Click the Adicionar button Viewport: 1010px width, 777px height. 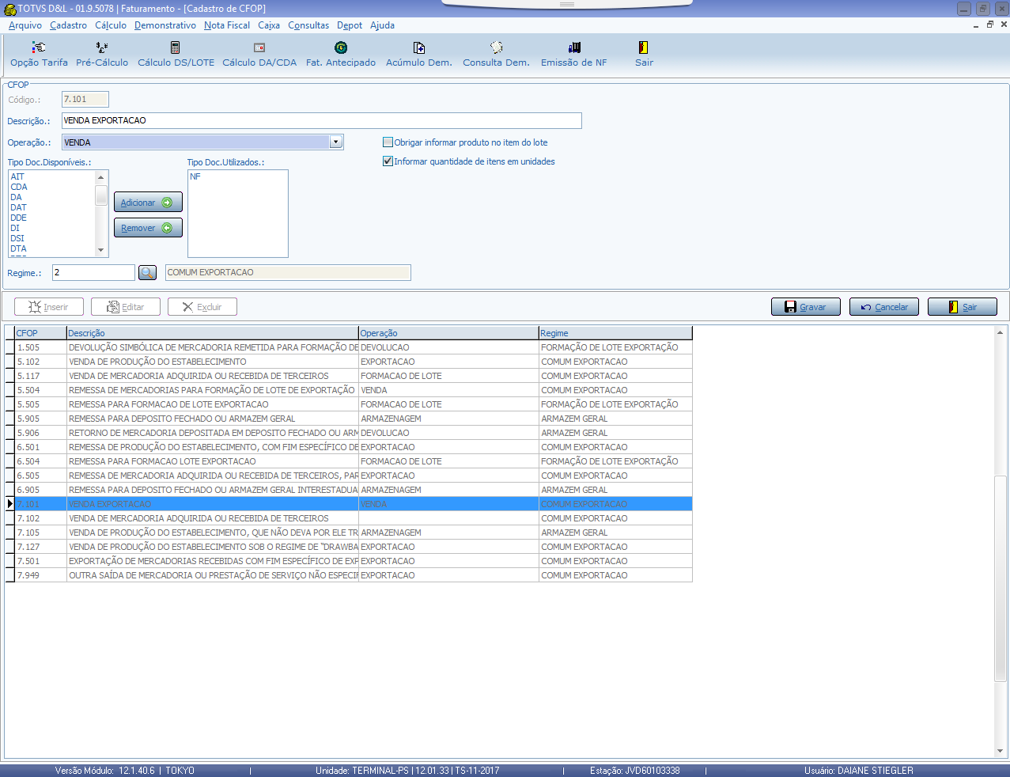[x=148, y=203]
